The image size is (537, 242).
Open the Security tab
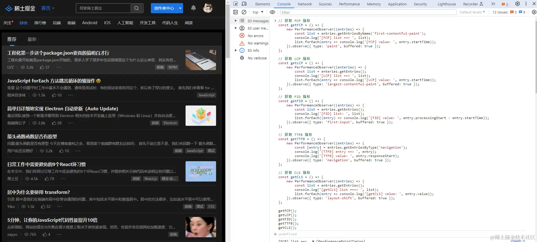(420, 4)
